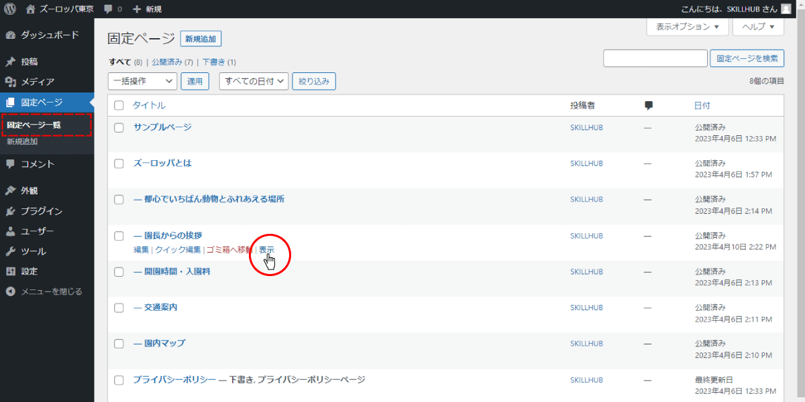Click the pages icon beside 固定ページ
Image resolution: width=805 pixels, height=402 pixels.
coord(10,103)
